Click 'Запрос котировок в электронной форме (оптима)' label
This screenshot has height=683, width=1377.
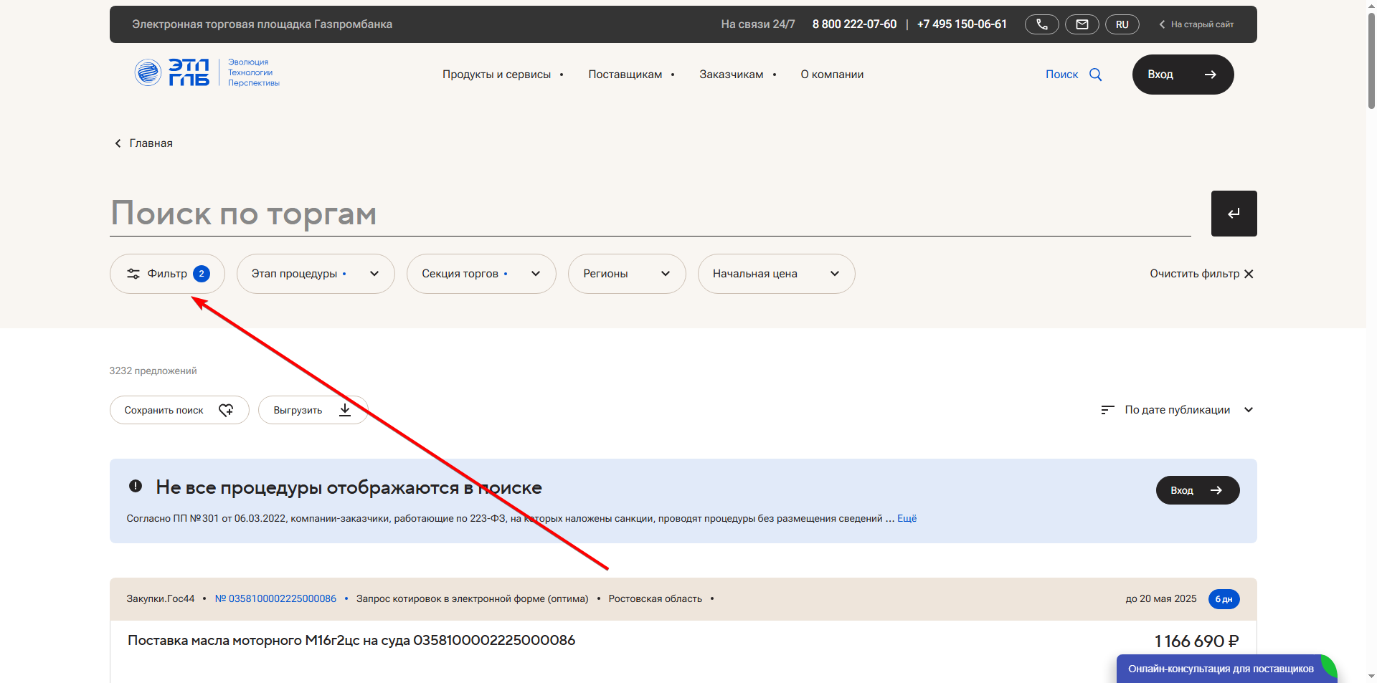click(472, 598)
